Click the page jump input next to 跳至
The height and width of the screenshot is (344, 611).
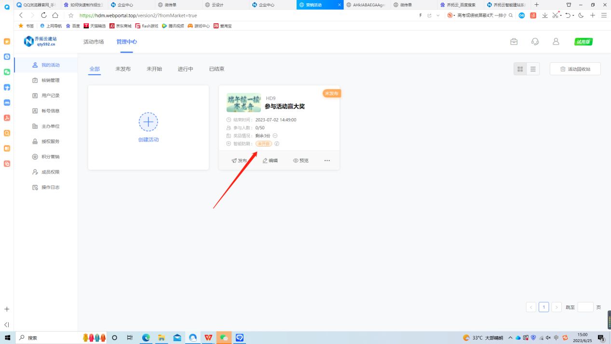[x=585, y=307]
